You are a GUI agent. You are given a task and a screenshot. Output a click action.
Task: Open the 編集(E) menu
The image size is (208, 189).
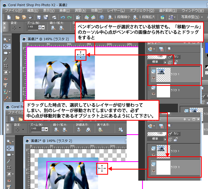point(33,11)
